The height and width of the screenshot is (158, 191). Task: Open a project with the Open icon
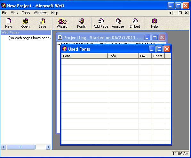coord(25,23)
